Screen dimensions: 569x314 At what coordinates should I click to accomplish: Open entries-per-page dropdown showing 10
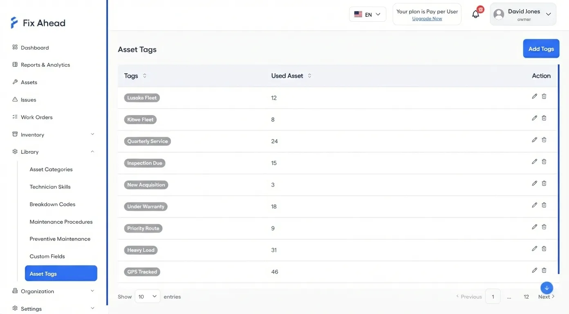[x=148, y=296]
